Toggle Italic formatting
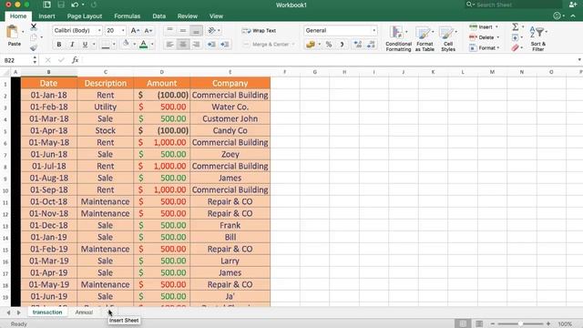 72,45
